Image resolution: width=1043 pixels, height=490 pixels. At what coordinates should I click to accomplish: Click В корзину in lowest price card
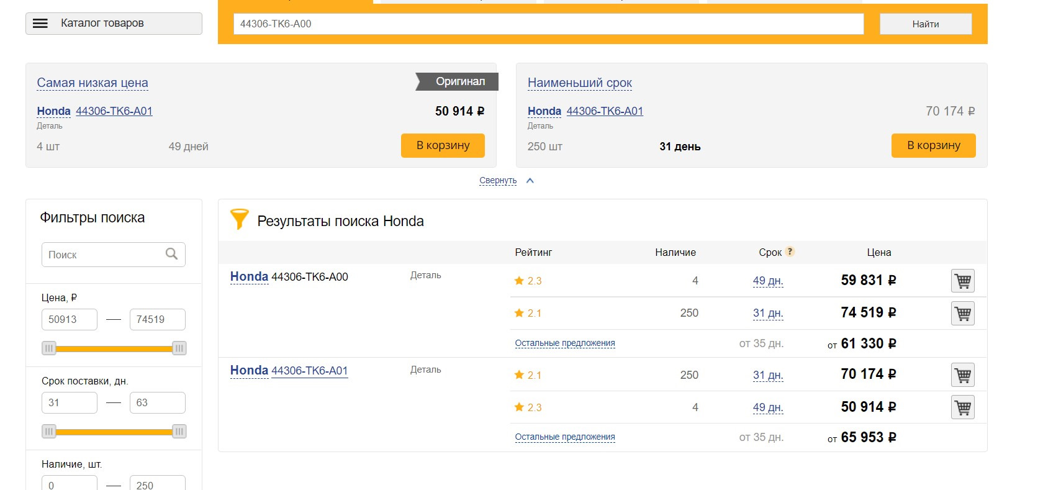tap(443, 145)
